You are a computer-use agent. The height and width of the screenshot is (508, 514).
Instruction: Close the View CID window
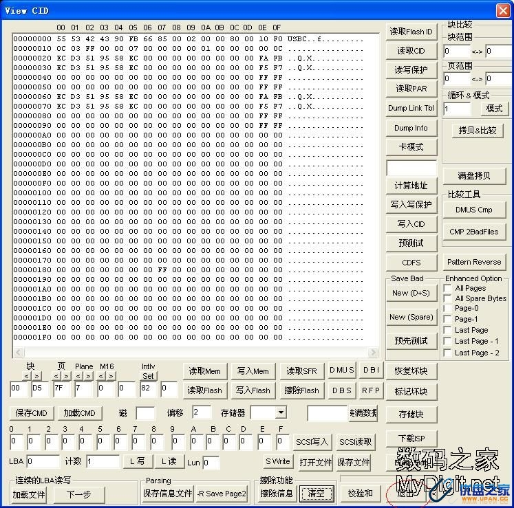point(503,10)
